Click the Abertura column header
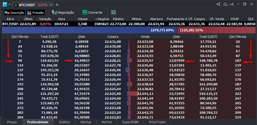 (156, 19)
